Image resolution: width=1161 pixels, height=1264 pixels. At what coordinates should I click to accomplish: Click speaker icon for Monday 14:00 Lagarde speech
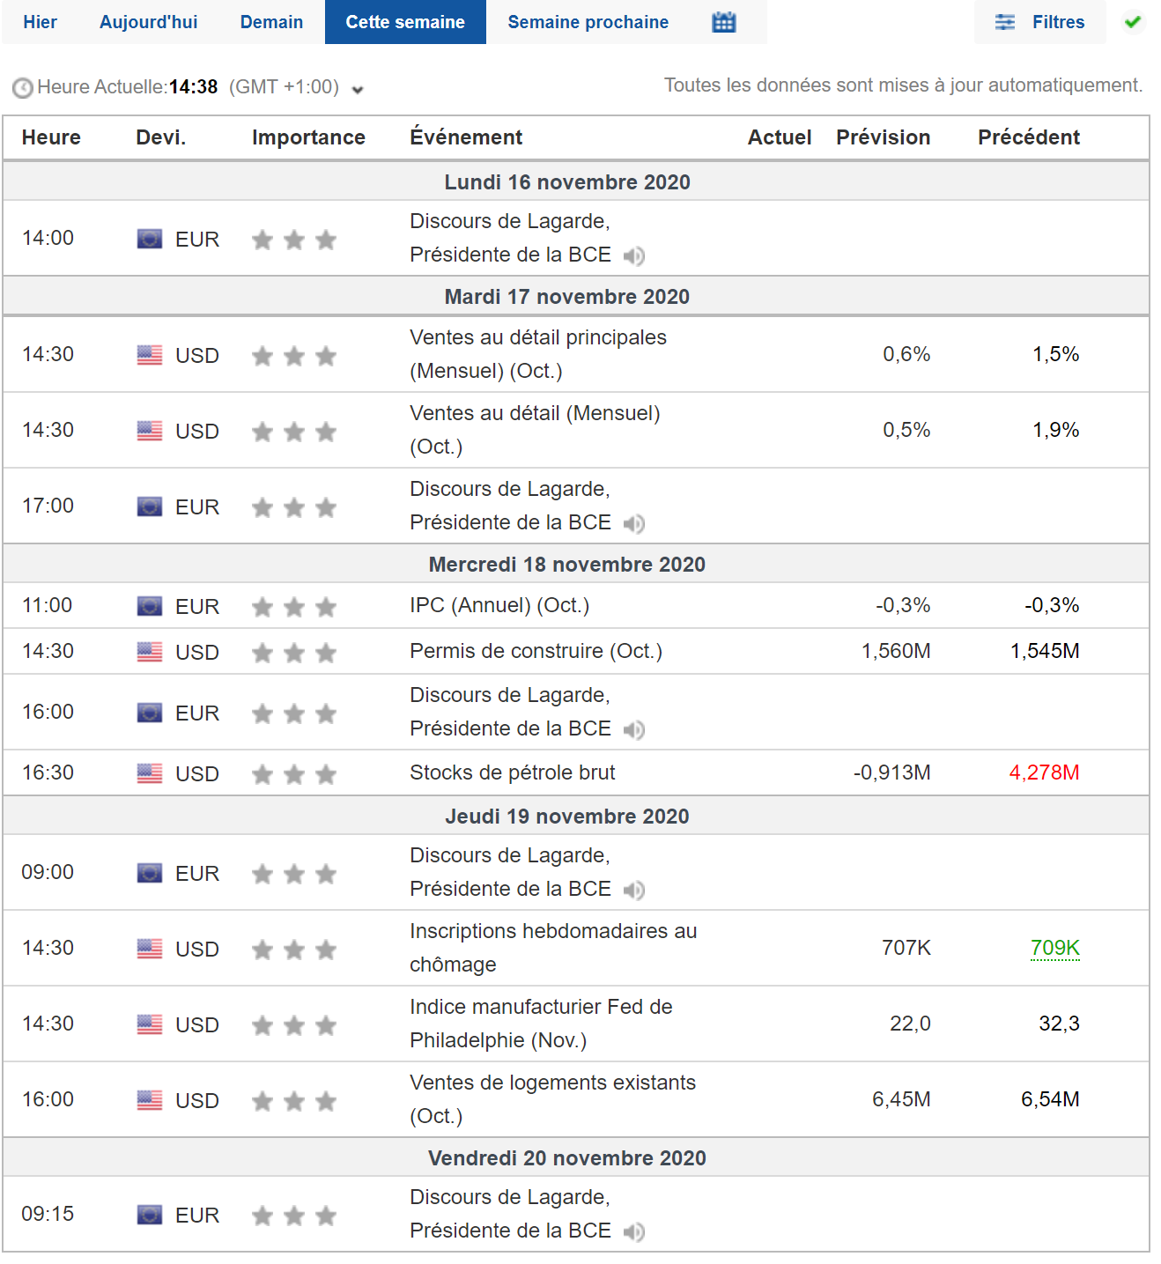coord(634,256)
